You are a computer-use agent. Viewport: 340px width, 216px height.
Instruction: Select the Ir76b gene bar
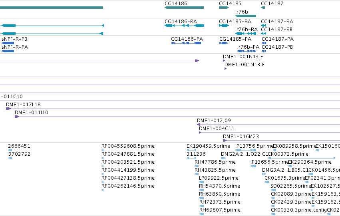[x=246, y=16]
